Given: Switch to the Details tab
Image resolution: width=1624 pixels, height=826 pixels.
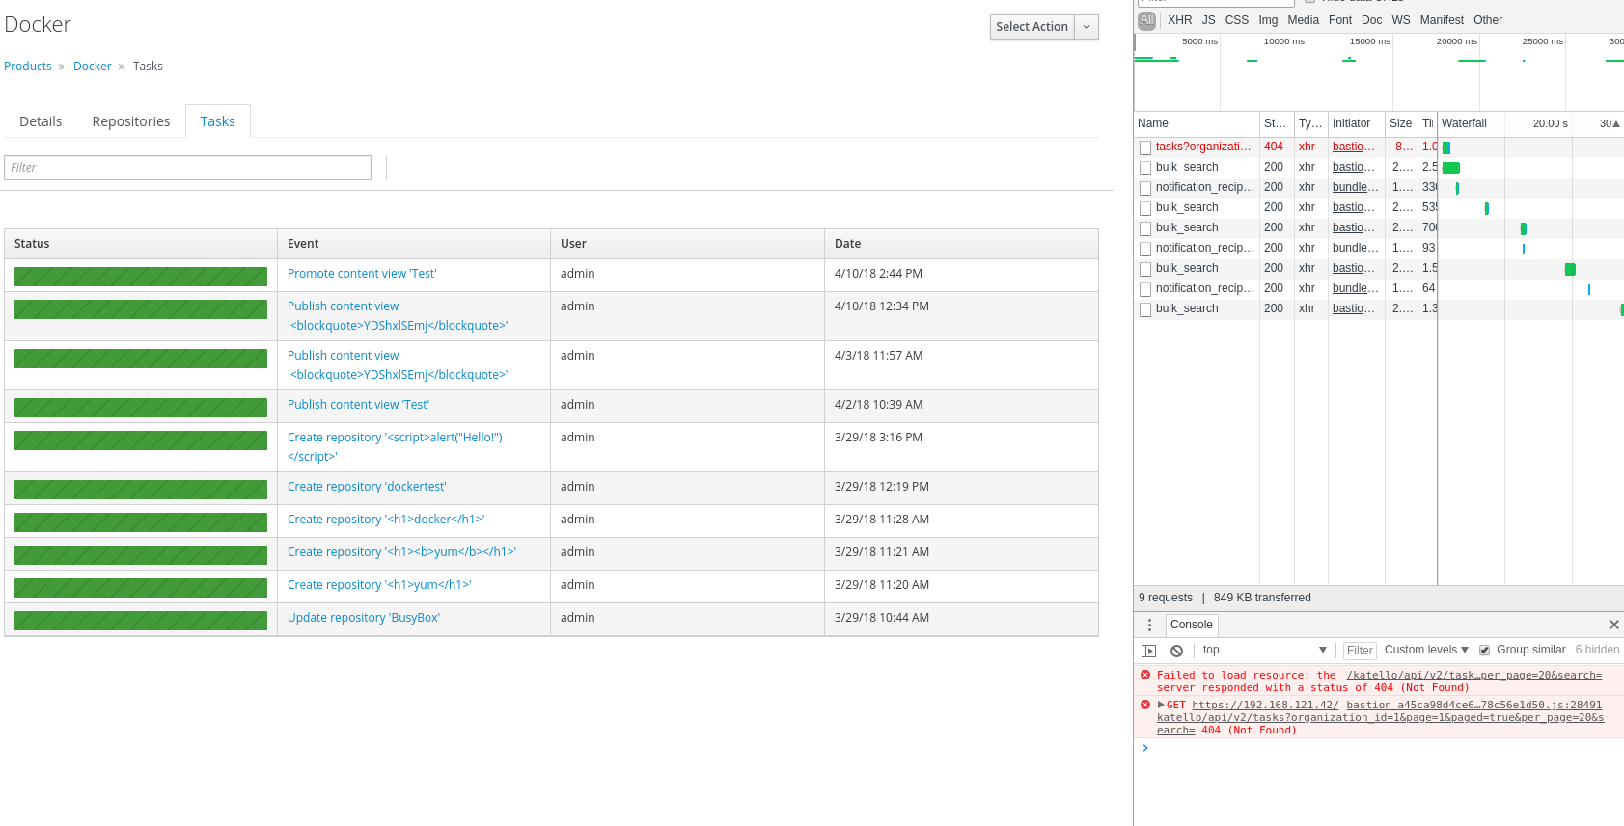Looking at the screenshot, I should click(41, 121).
